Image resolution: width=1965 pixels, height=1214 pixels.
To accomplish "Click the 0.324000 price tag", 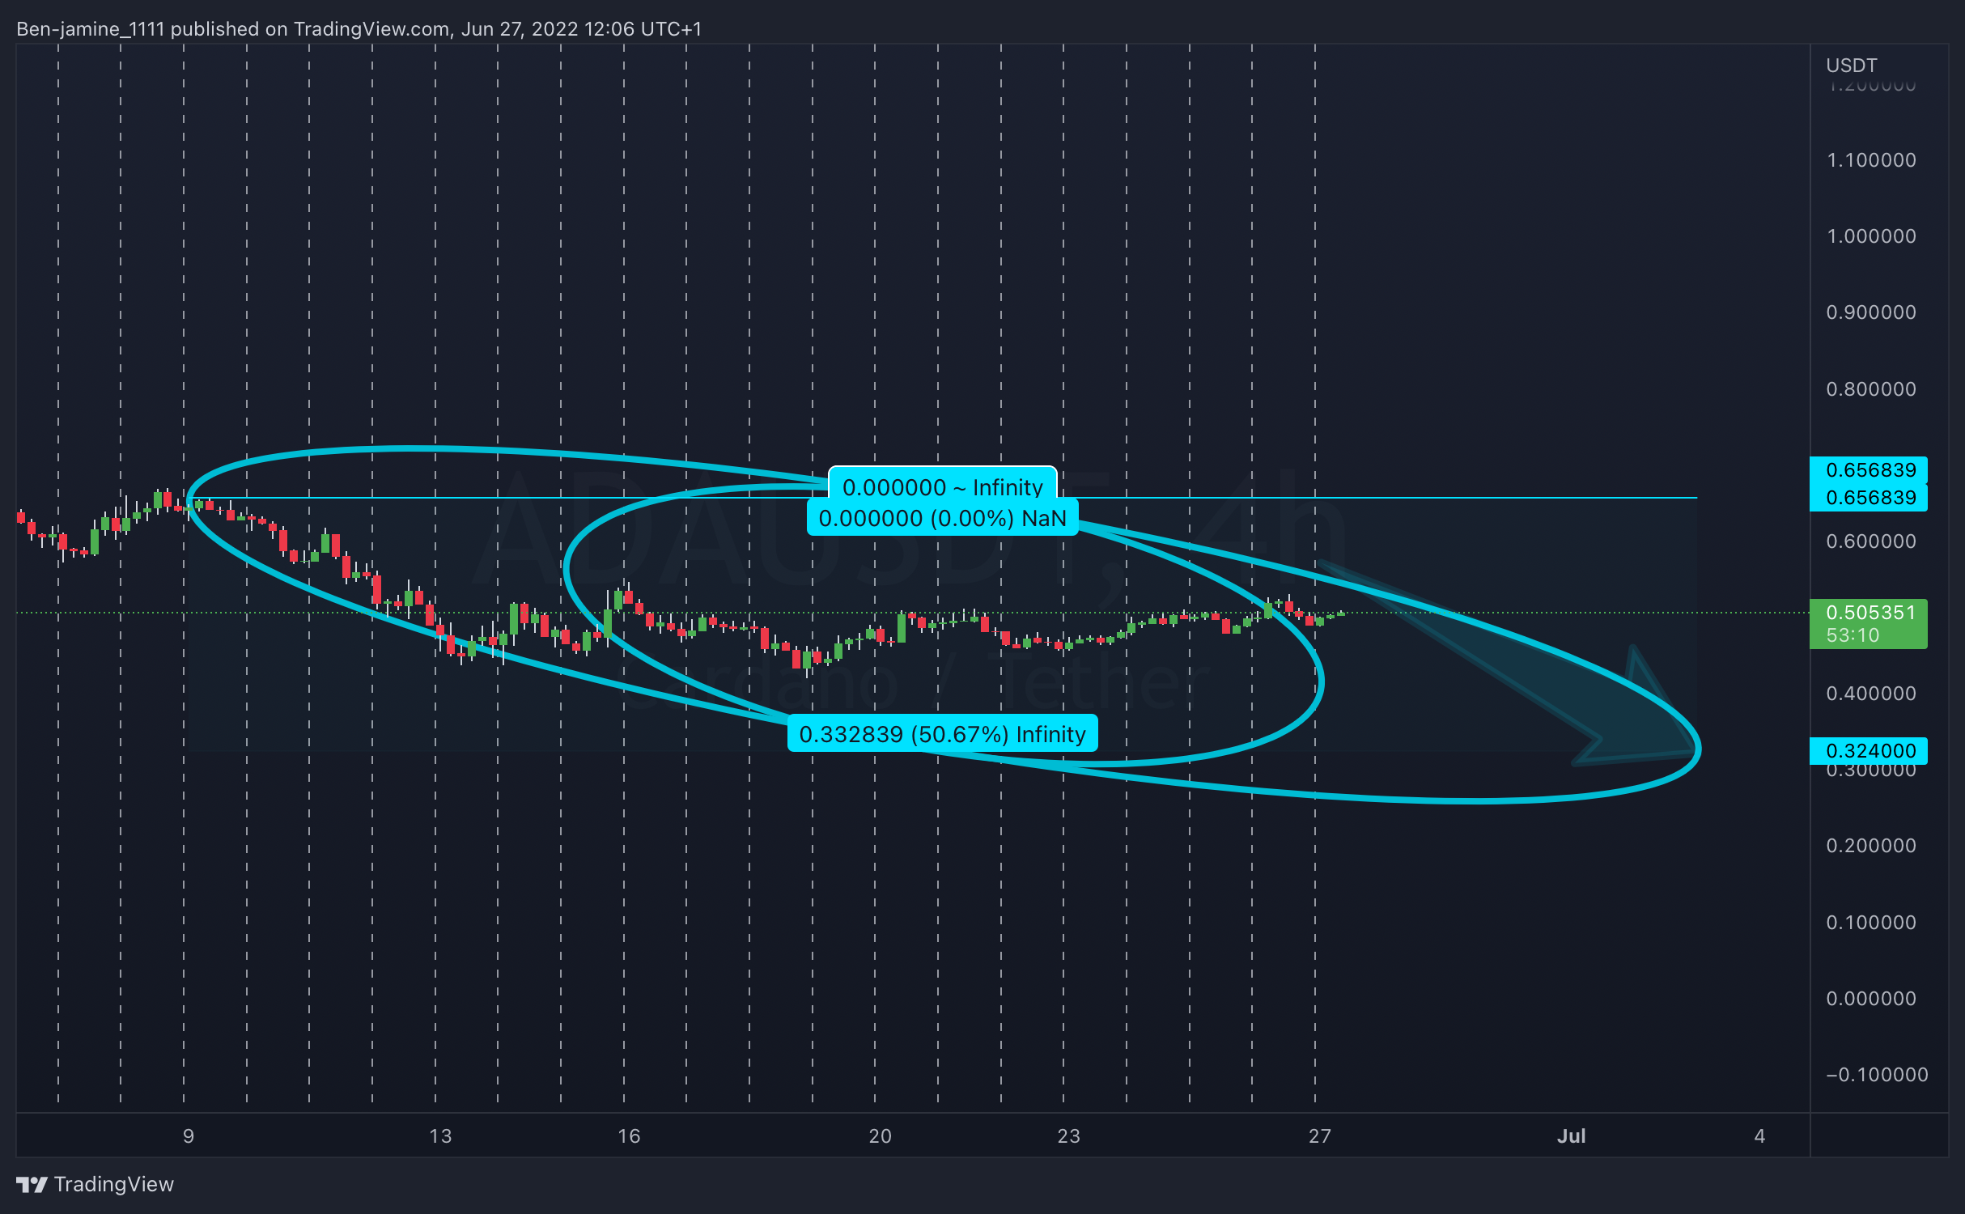I will click(x=1869, y=751).
